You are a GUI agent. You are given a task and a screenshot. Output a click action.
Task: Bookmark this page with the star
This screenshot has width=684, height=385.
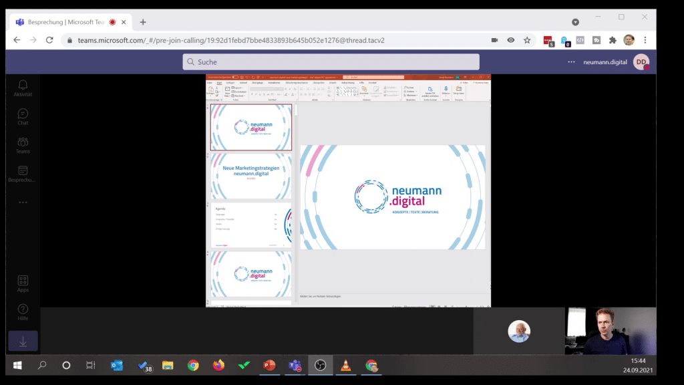[x=527, y=40]
